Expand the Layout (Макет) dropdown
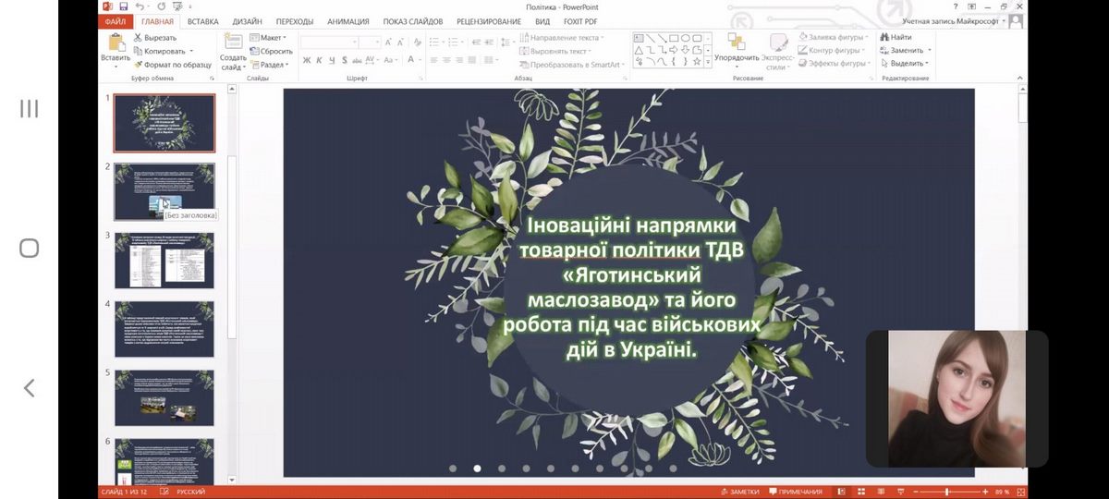 pos(269,38)
